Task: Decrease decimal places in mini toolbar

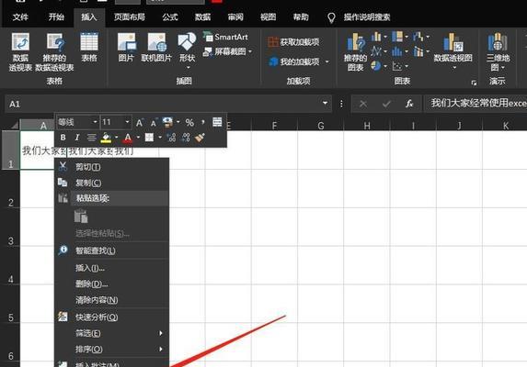Action: [x=186, y=138]
